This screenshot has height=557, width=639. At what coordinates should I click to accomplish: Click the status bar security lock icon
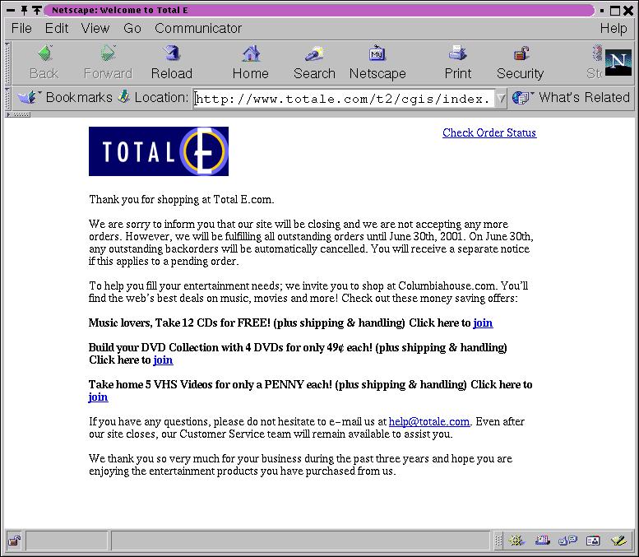pos(15,541)
